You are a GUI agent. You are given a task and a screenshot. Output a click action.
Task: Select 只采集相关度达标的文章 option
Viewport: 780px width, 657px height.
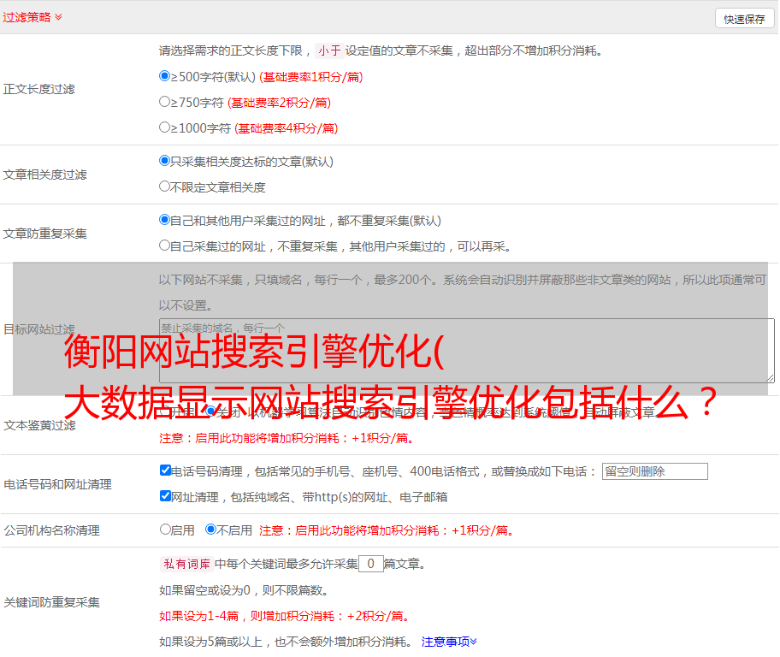pyautogui.click(x=165, y=160)
